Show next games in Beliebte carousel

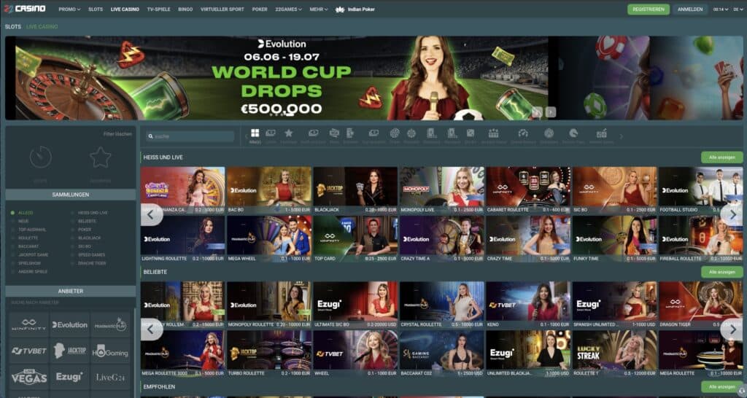point(732,329)
